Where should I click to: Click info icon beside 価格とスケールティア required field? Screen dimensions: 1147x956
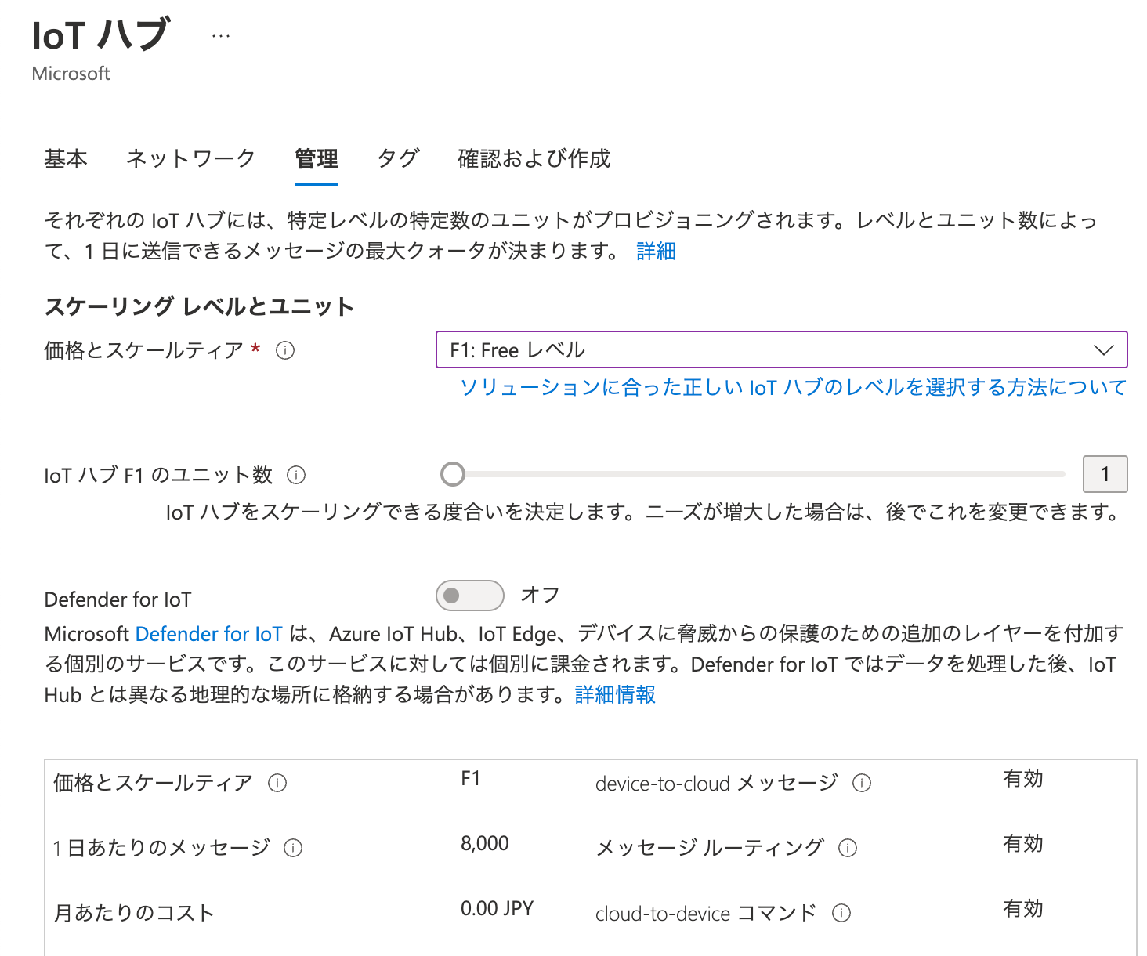click(x=285, y=350)
